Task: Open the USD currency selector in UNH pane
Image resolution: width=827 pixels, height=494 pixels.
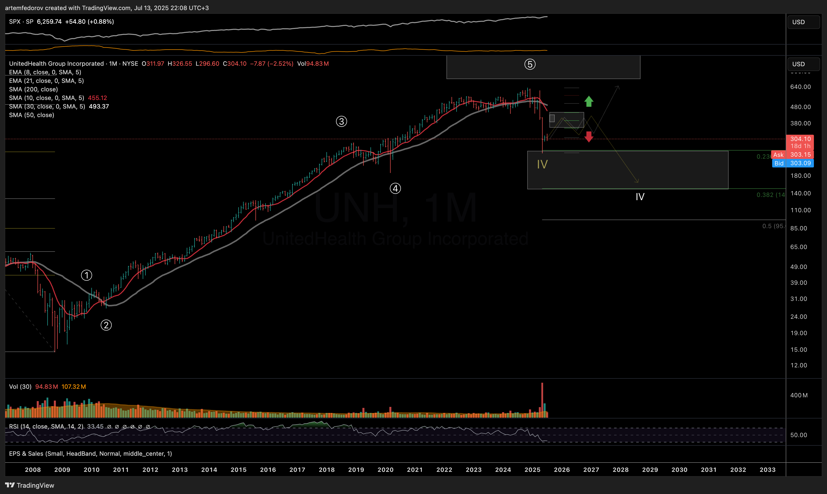Action: (x=803, y=64)
